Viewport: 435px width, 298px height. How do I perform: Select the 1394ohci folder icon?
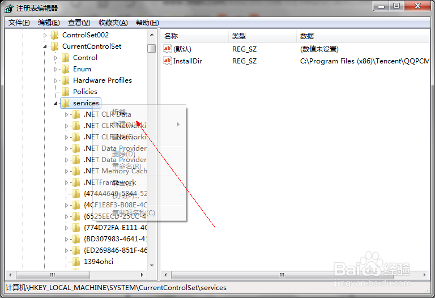76,261
